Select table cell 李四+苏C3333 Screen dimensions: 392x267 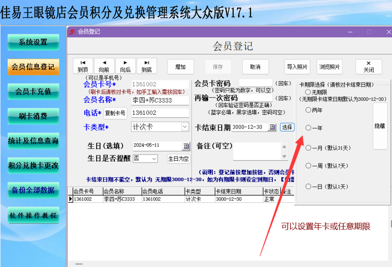point(122,199)
